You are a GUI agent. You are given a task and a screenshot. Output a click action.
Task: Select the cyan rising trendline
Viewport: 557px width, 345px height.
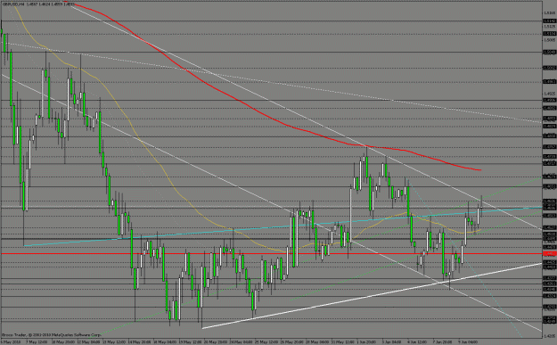283,226
